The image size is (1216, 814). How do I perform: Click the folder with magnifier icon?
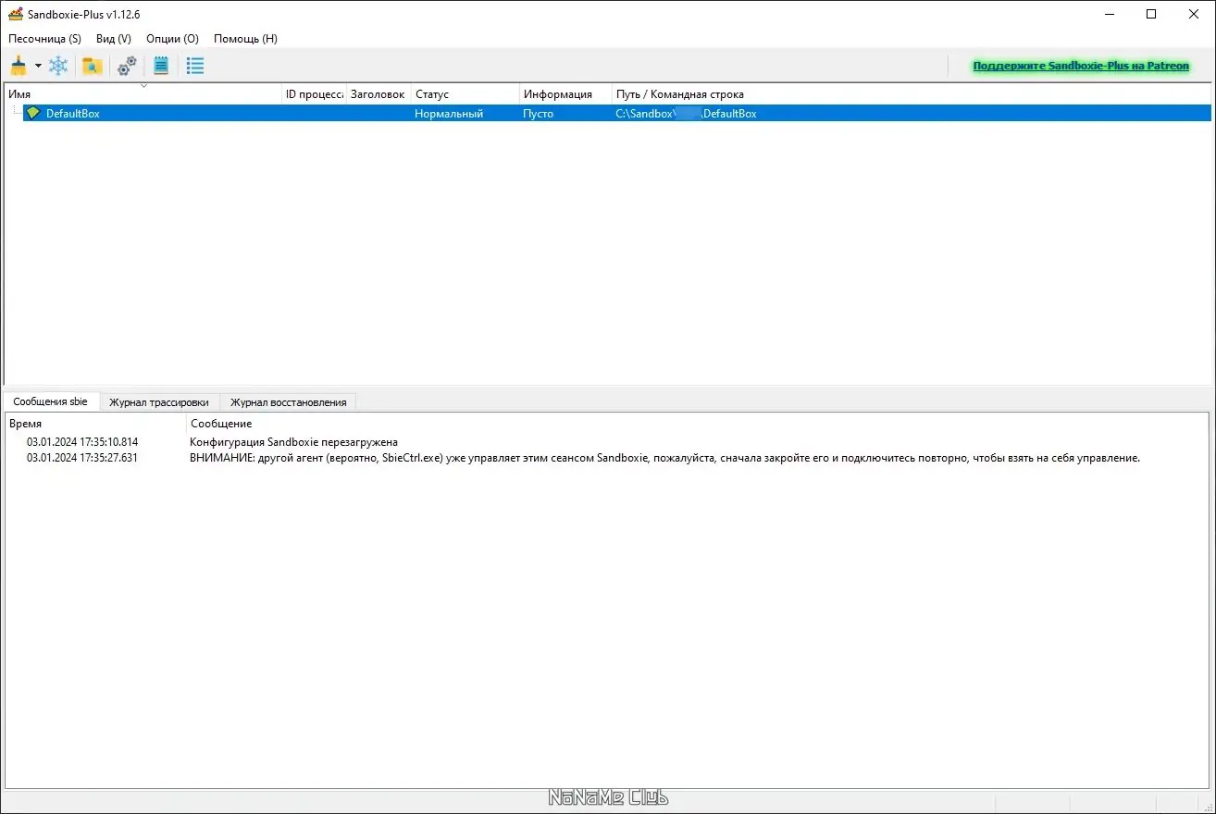pos(92,66)
